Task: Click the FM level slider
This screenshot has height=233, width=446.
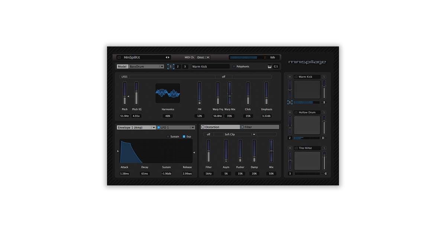Action: click(200, 93)
